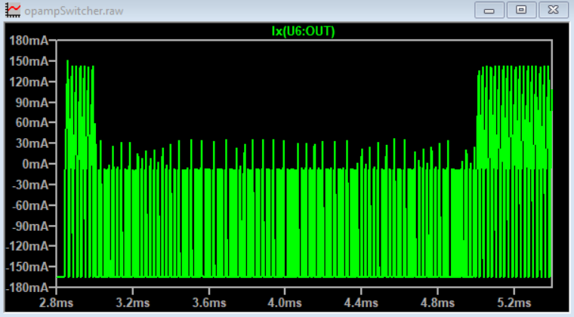Minimize the opampSwitcher.raw waveform window

click(x=489, y=10)
